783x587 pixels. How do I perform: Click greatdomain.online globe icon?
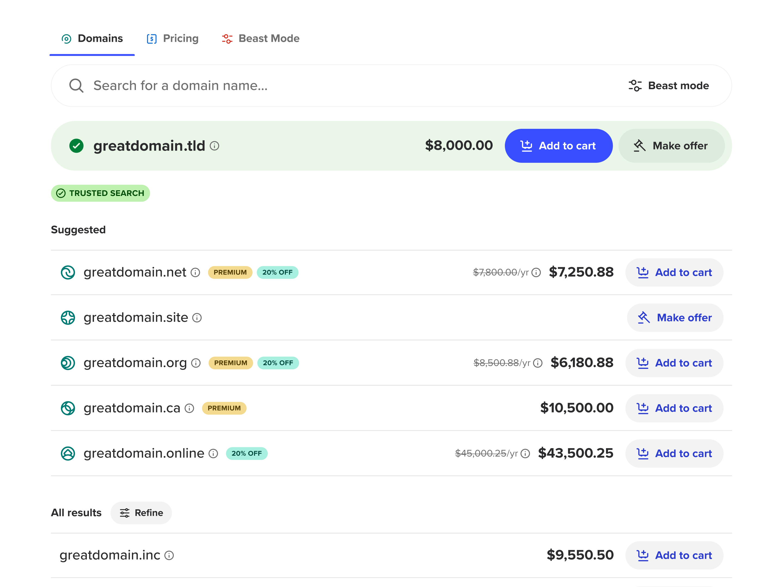coord(68,454)
